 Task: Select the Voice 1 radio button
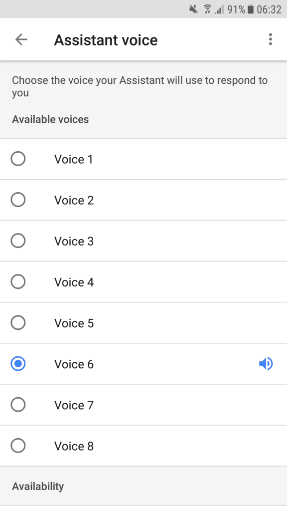[18, 159]
